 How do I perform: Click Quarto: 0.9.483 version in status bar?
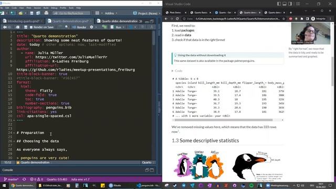(57, 180)
